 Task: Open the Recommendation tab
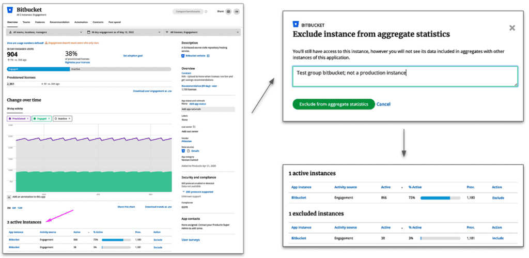point(59,22)
